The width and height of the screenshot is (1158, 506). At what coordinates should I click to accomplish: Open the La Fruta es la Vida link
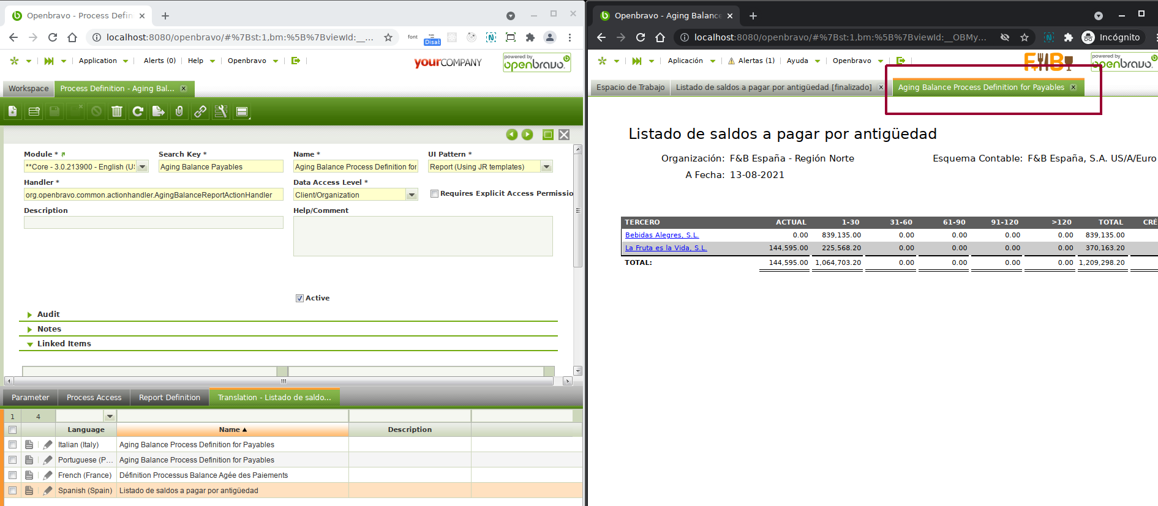tap(666, 248)
